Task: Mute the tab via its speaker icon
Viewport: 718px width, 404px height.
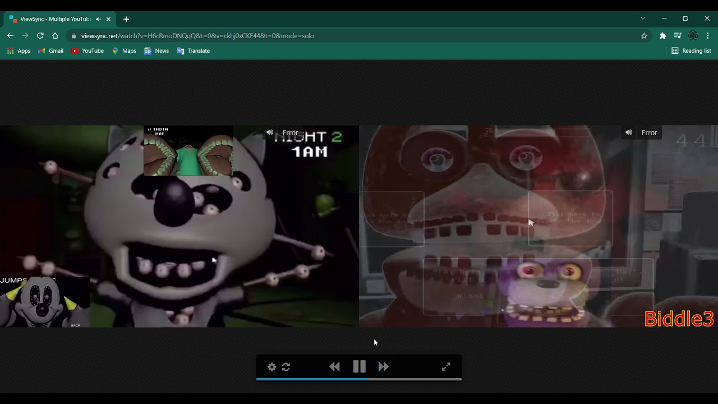Action: coord(98,19)
